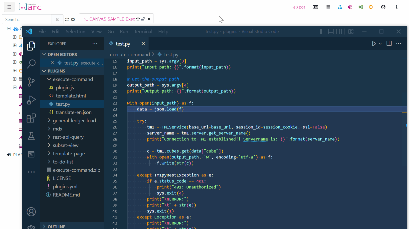Open the Source Control view
Viewport: 409px width, 229px height.
click(31, 82)
